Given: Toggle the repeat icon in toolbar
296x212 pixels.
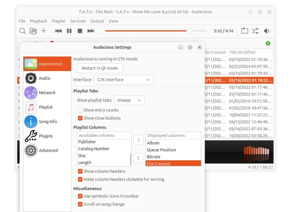Looking at the screenshot, I should click(x=244, y=31).
